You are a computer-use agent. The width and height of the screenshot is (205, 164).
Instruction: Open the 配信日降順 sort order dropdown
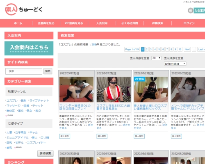click(175, 64)
